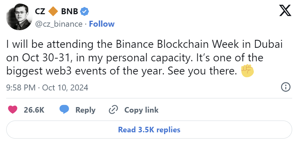Open the @cz_binance handle
This screenshot has width=297, height=141.
coord(59,24)
